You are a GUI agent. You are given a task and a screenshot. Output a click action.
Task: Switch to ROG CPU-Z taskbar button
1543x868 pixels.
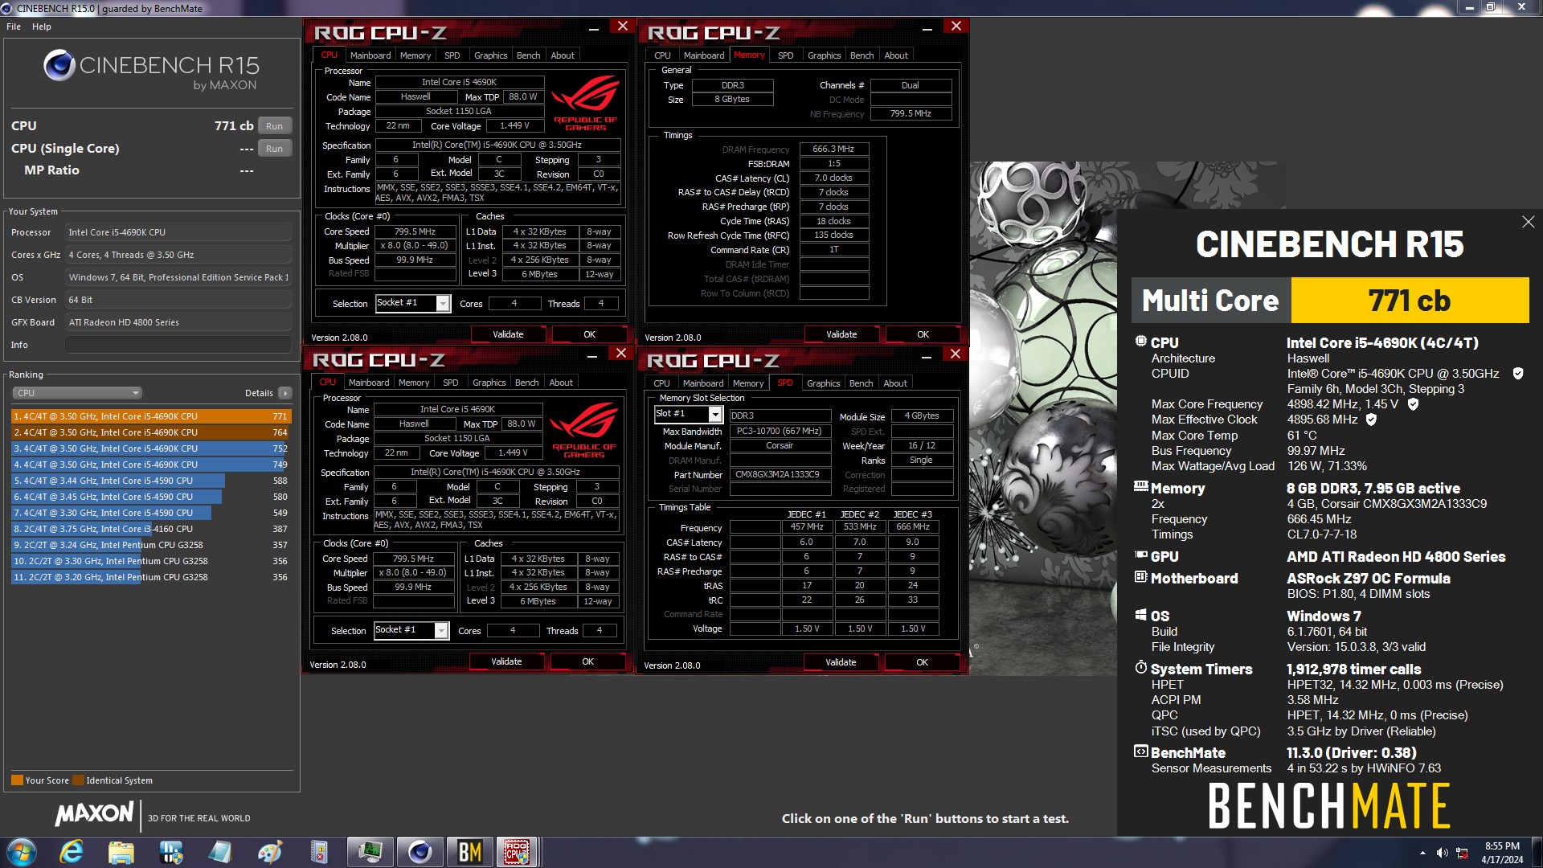point(516,852)
